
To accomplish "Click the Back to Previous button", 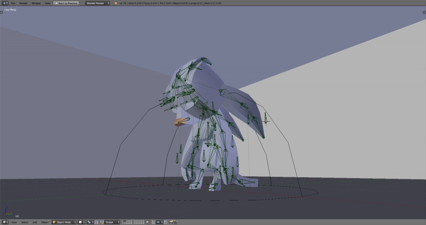I will tap(66, 3).
